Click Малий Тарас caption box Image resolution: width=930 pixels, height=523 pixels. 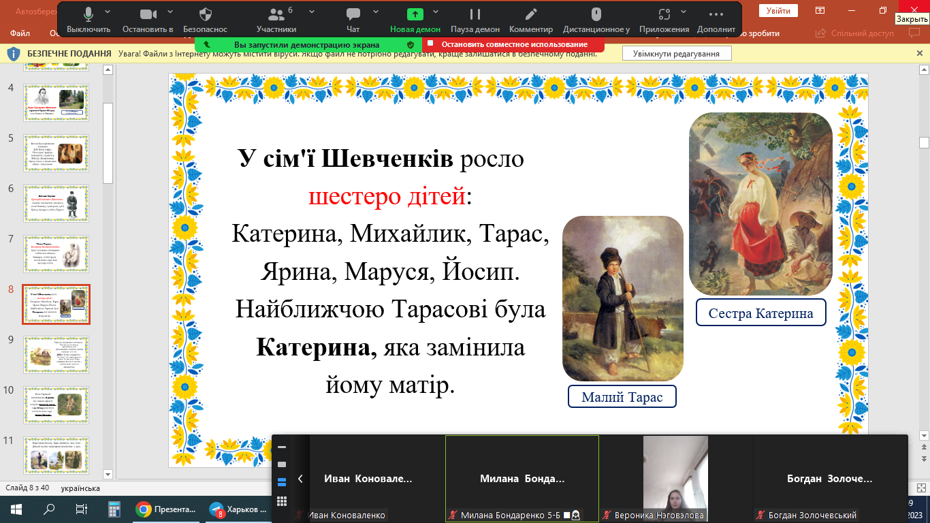click(622, 396)
